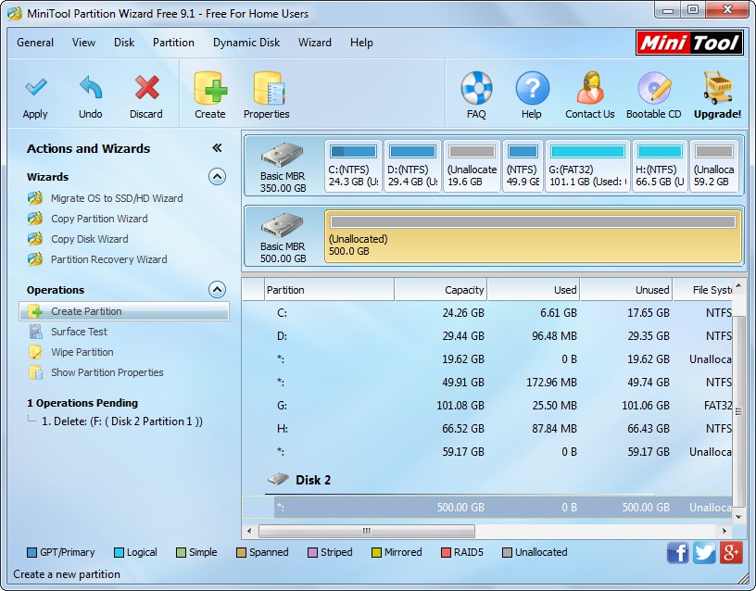Select pending operation Delete F: Disk 2 Partition 1

(x=122, y=421)
